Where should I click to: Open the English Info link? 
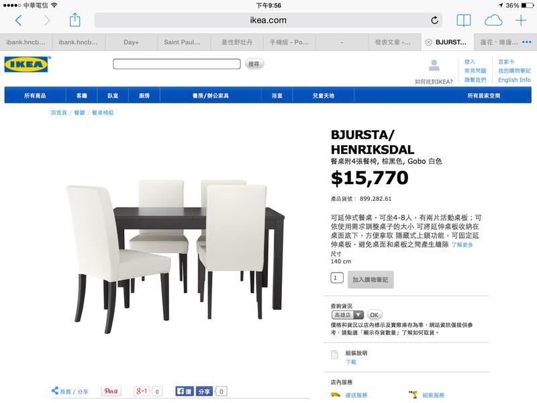click(514, 80)
